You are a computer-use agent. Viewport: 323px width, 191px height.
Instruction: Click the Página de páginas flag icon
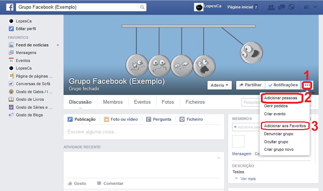pos(11,76)
